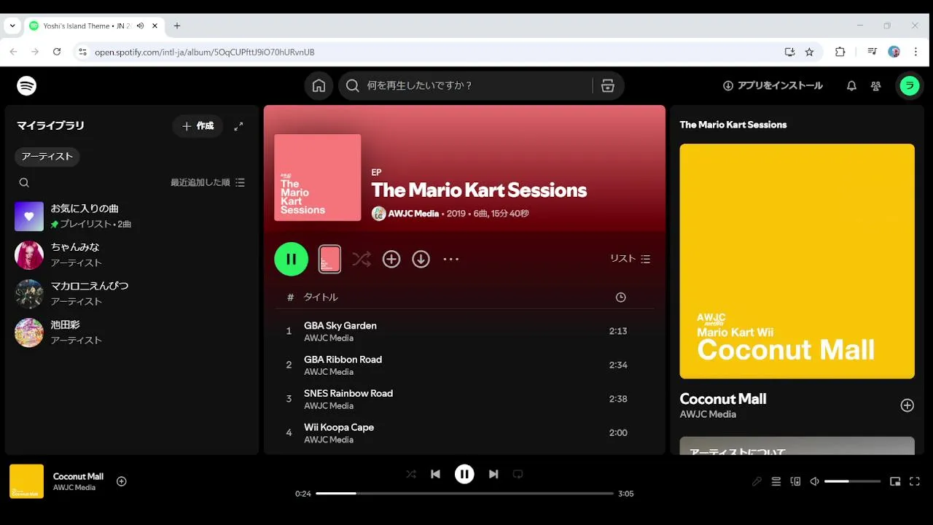Open the play queue icon
This screenshot has height=525, width=933.
776,481
